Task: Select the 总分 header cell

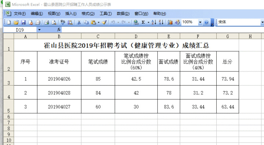Action: pos(228,62)
